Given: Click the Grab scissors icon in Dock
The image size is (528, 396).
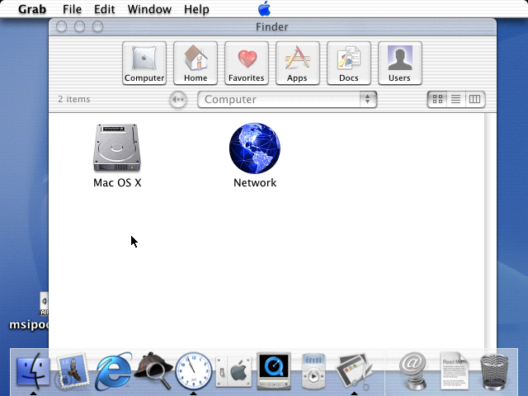Looking at the screenshot, I should [x=354, y=372].
